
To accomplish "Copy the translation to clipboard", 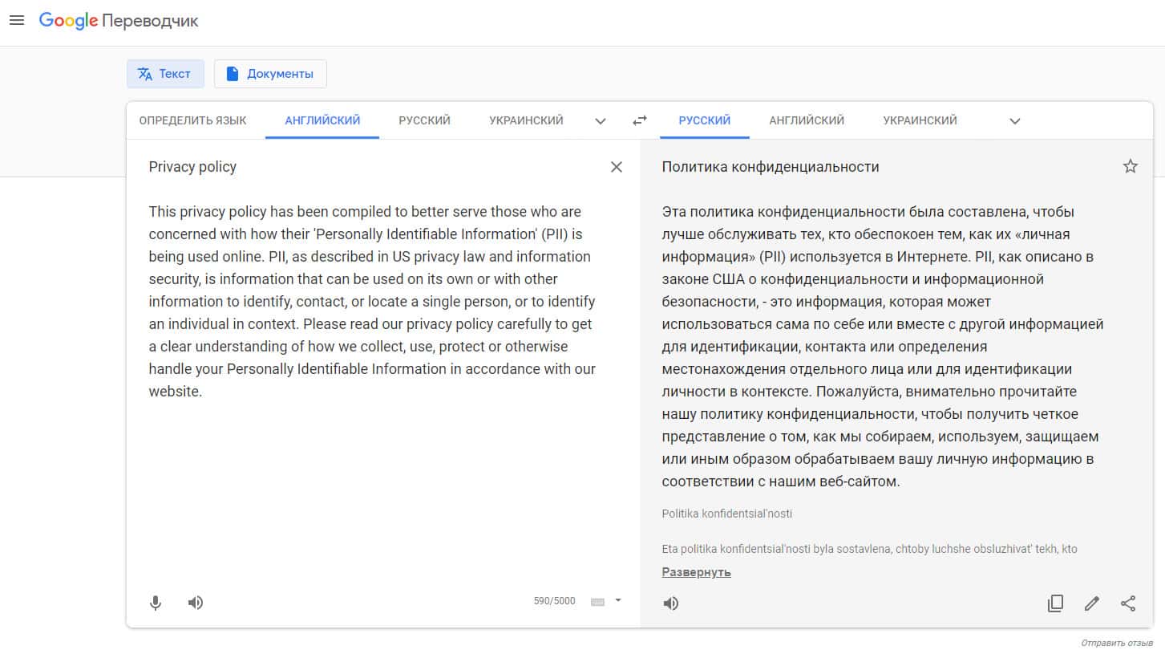I will point(1055,603).
